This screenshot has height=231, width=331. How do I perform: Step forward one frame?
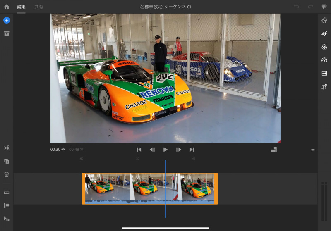[179, 150]
